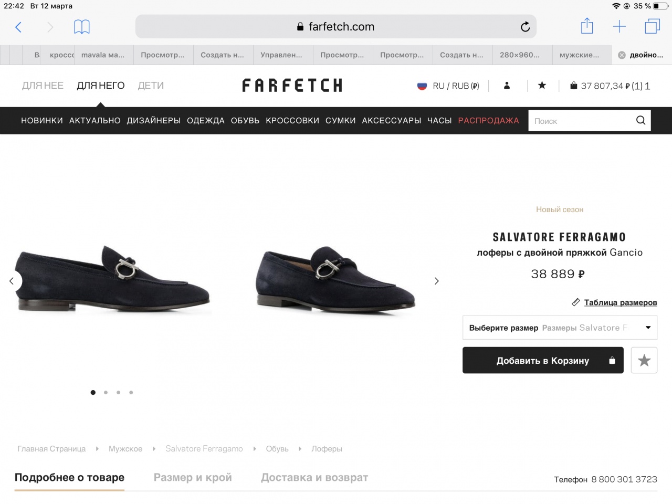
Task: Show all tabs overview
Action: pyautogui.click(x=652, y=26)
